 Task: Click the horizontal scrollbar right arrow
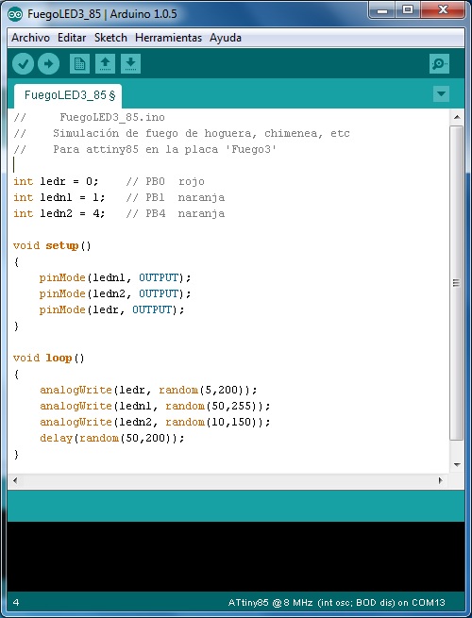coord(441,480)
